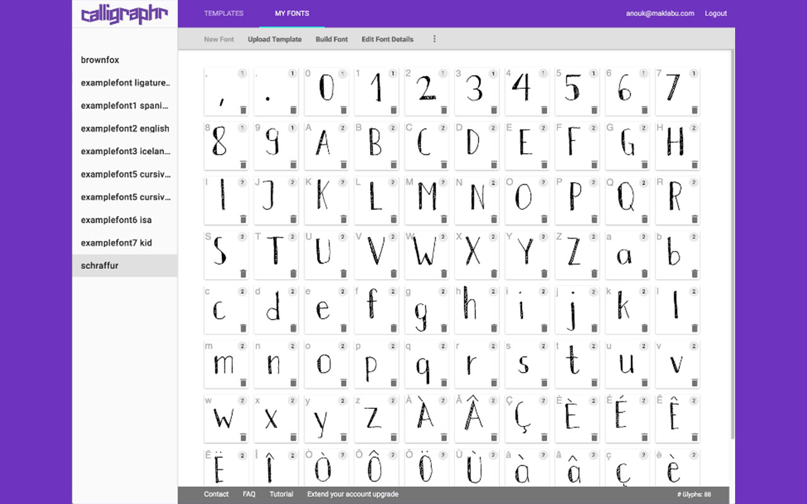Delete the comma glyph
The height and width of the screenshot is (504, 807).
[243, 110]
